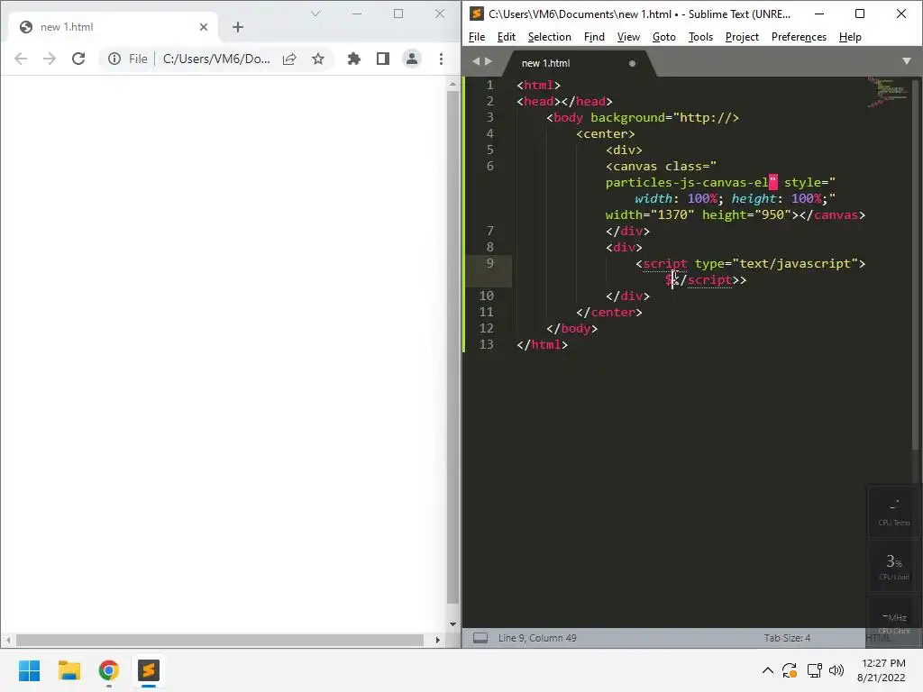Click Chrome horizontal scrollbar thumb

220,640
